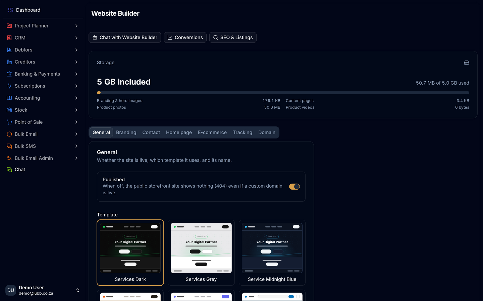Open the Domain tab

pos(267,132)
